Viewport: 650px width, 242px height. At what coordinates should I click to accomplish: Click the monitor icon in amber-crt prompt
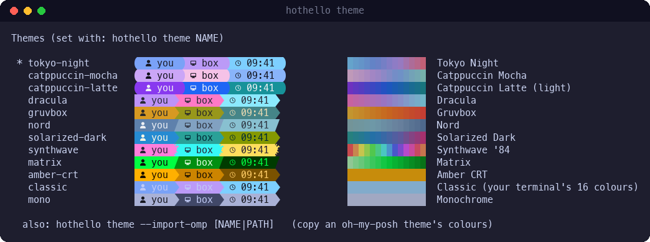pos(187,175)
